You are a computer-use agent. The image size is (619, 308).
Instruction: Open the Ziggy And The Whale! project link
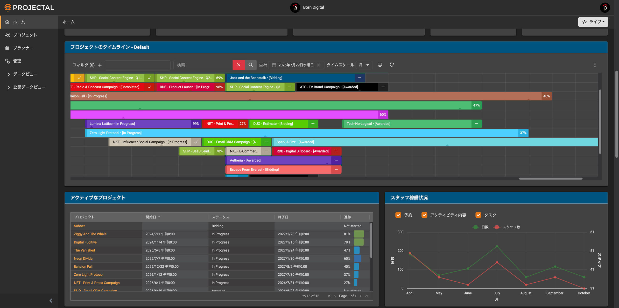coord(90,234)
